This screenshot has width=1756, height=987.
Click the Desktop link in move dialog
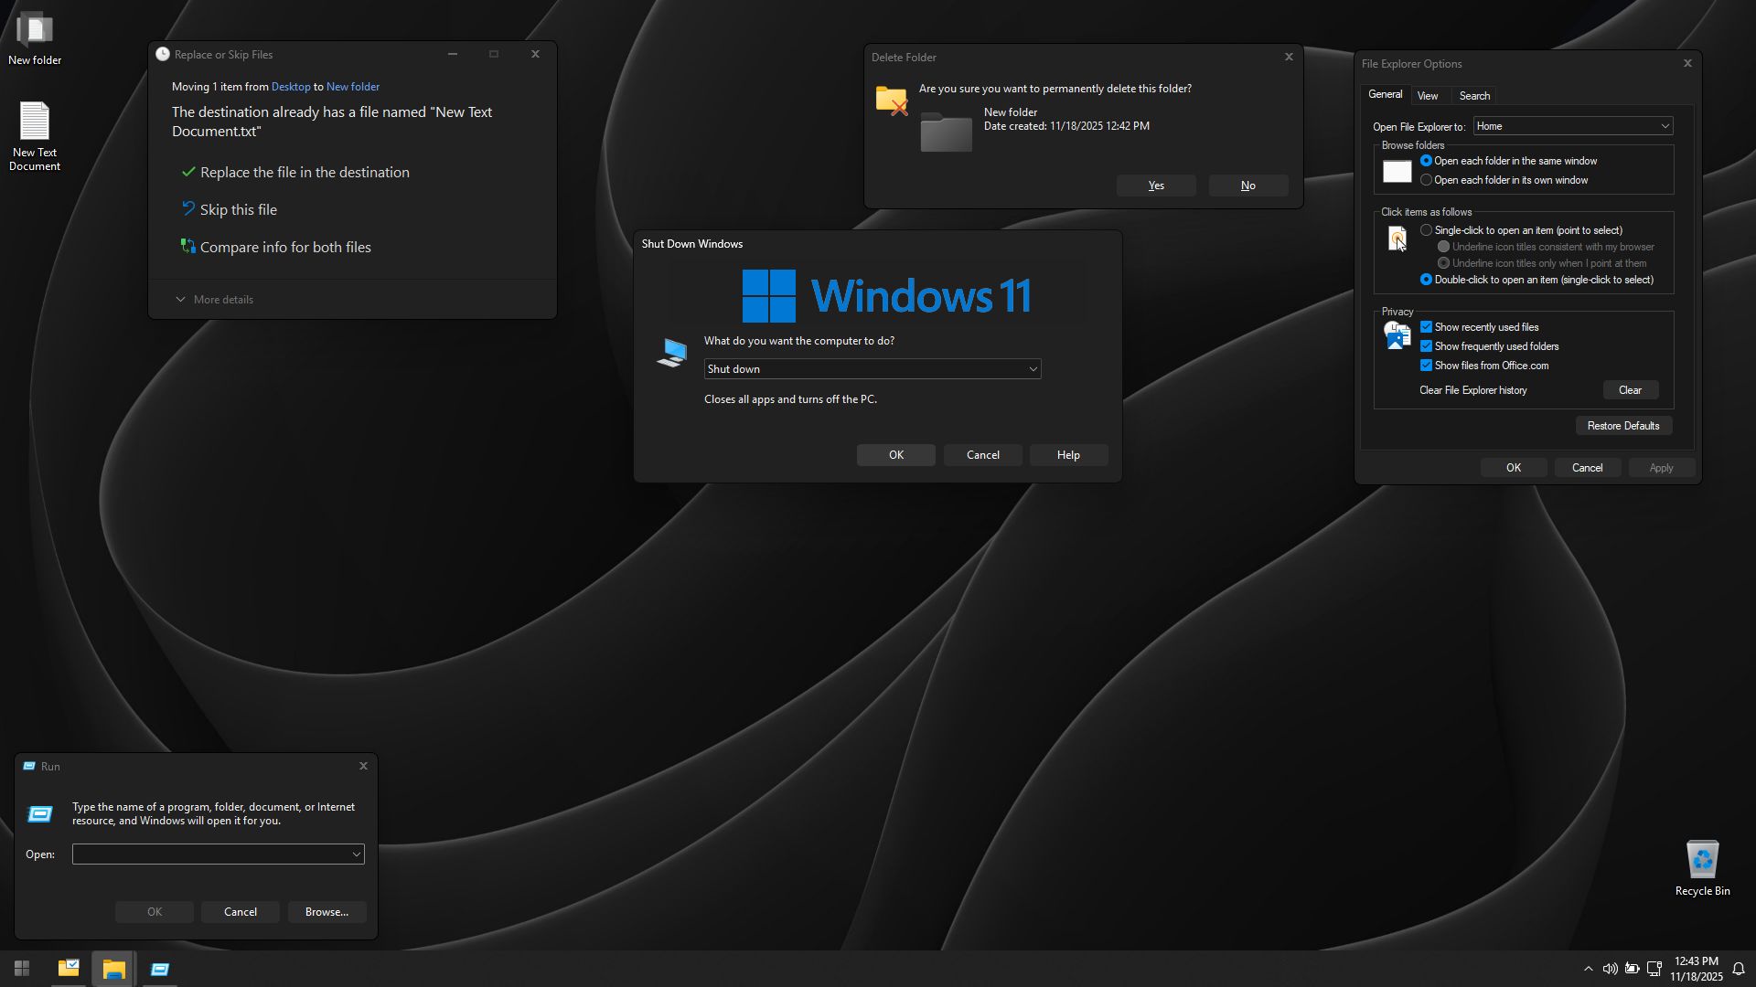coord(291,87)
